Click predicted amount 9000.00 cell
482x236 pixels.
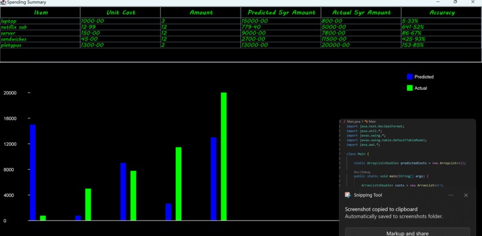(x=281, y=33)
